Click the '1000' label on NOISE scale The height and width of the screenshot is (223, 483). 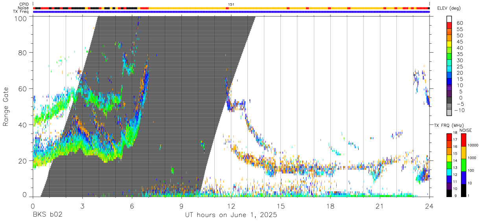(x=472, y=158)
